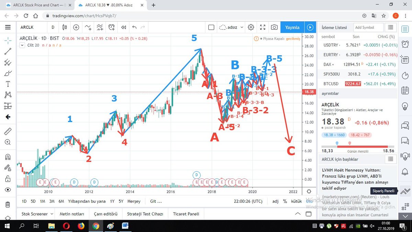Toggle kütük logarithmic scale

click(296, 201)
